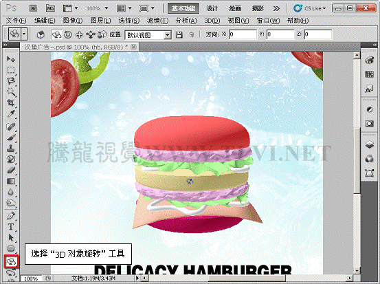The image size is (380, 284).
Task: Select the Eyedropper tool
Action: click(11, 113)
